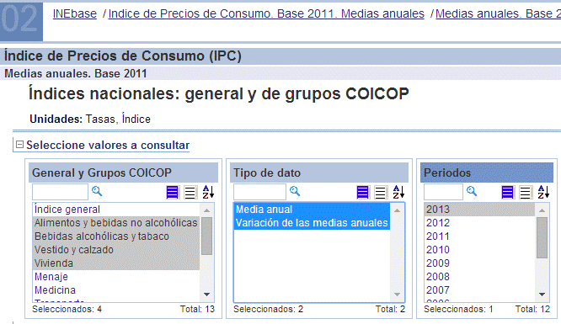Deselect all values in General y Grupos COICOP
The image size is (561, 324).
click(x=190, y=193)
